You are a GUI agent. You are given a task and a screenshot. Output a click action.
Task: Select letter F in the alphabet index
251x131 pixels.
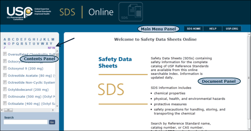tap(25, 39)
